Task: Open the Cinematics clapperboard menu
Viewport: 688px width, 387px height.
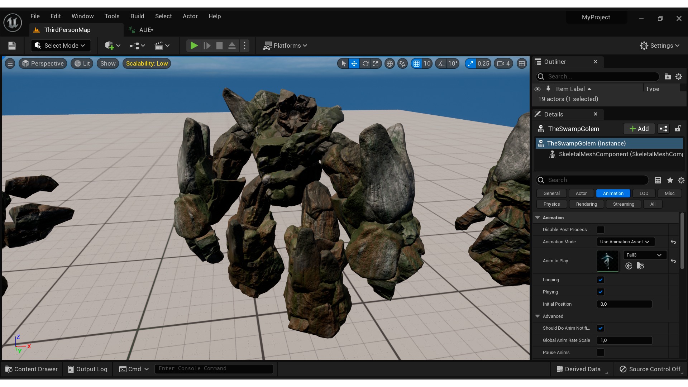Action: point(162,46)
